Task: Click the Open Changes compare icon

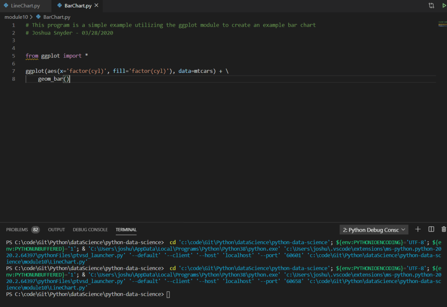Action: tap(432, 6)
